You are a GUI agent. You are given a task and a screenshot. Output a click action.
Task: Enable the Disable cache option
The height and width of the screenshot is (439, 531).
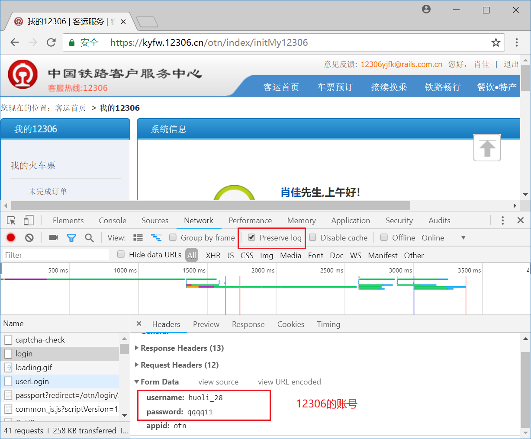tap(312, 237)
